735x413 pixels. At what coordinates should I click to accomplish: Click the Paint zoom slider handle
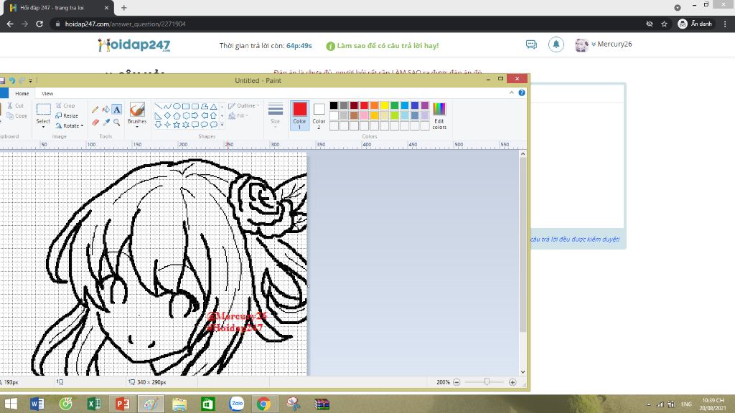(487, 382)
